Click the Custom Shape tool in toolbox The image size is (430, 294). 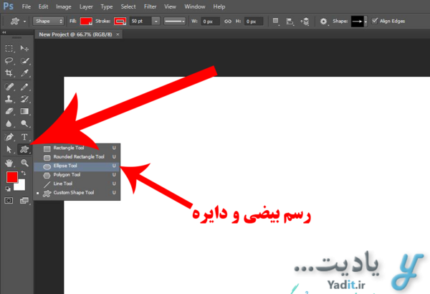(x=24, y=149)
